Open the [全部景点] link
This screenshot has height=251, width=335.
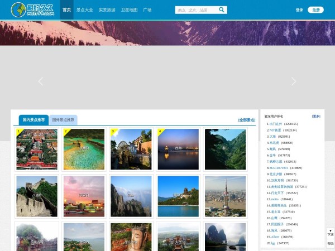(247, 120)
